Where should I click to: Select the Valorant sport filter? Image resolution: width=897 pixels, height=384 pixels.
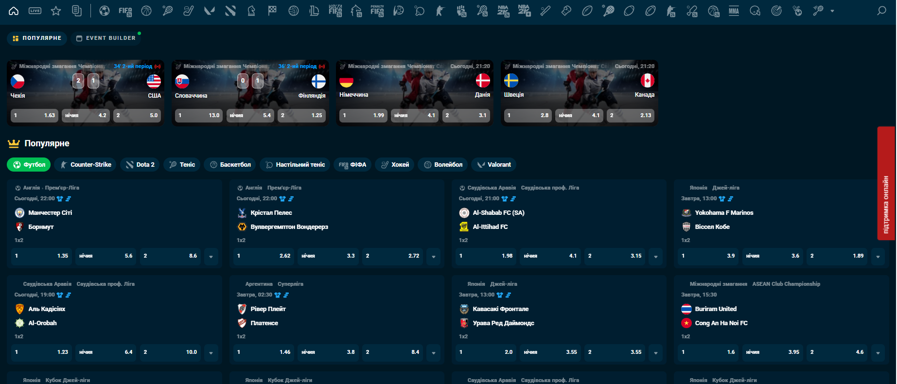tap(494, 165)
